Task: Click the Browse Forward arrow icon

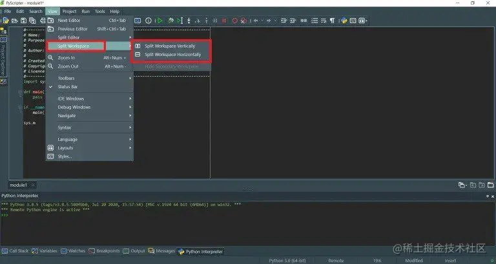Action: point(269,21)
